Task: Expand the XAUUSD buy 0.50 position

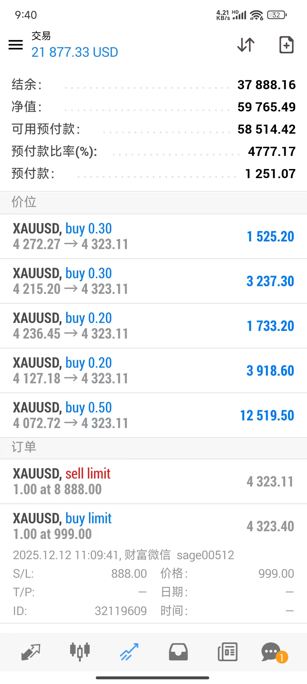Action: (x=153, y=415)
